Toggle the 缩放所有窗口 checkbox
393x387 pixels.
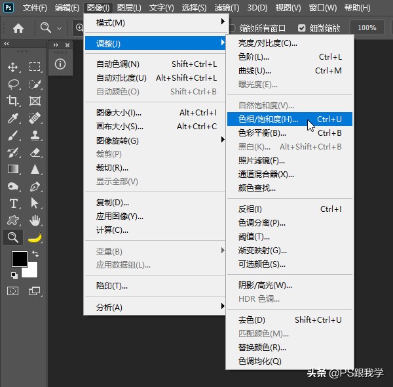pos(232,28)
